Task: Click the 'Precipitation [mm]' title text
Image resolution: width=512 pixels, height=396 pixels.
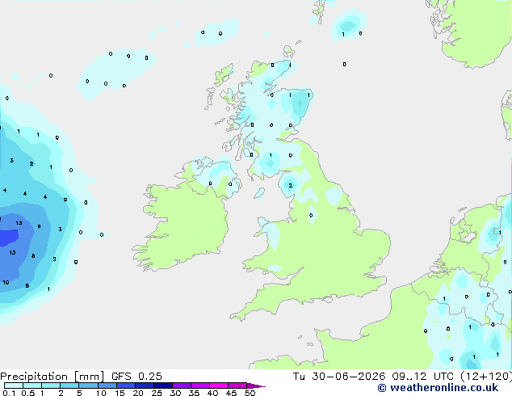Action: [52, 377]
